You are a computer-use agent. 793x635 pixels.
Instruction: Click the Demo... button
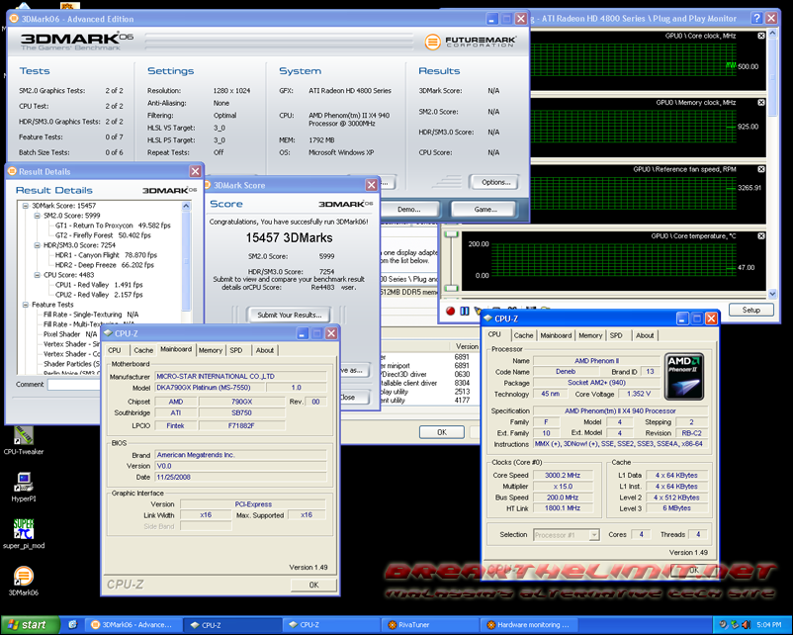point(408,209)
